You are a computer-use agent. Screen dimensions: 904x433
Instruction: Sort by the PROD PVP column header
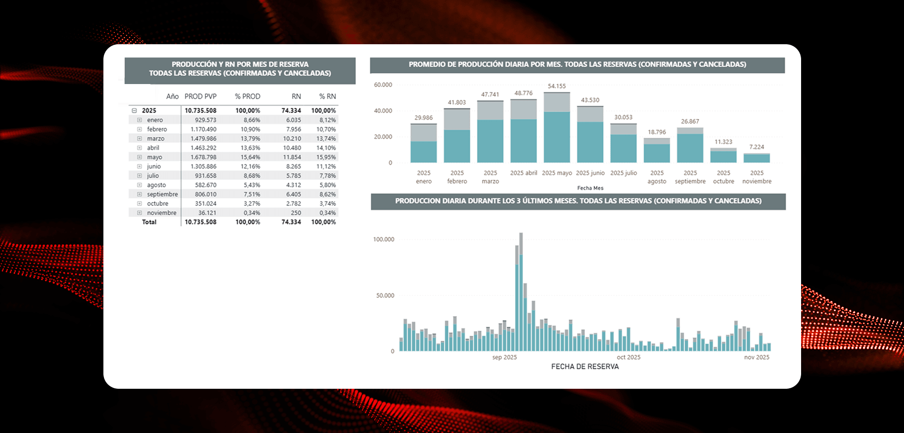200,96
